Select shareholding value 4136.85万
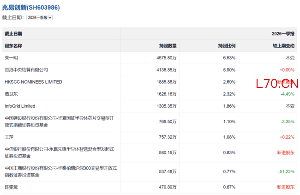The width and height of the screenshot is (300, 195). [x=167, y=70]
